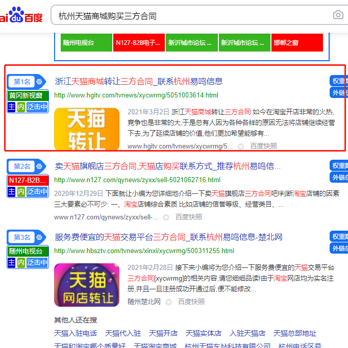
Task: Click the 权重 badge on the first result
Action: 339,81
